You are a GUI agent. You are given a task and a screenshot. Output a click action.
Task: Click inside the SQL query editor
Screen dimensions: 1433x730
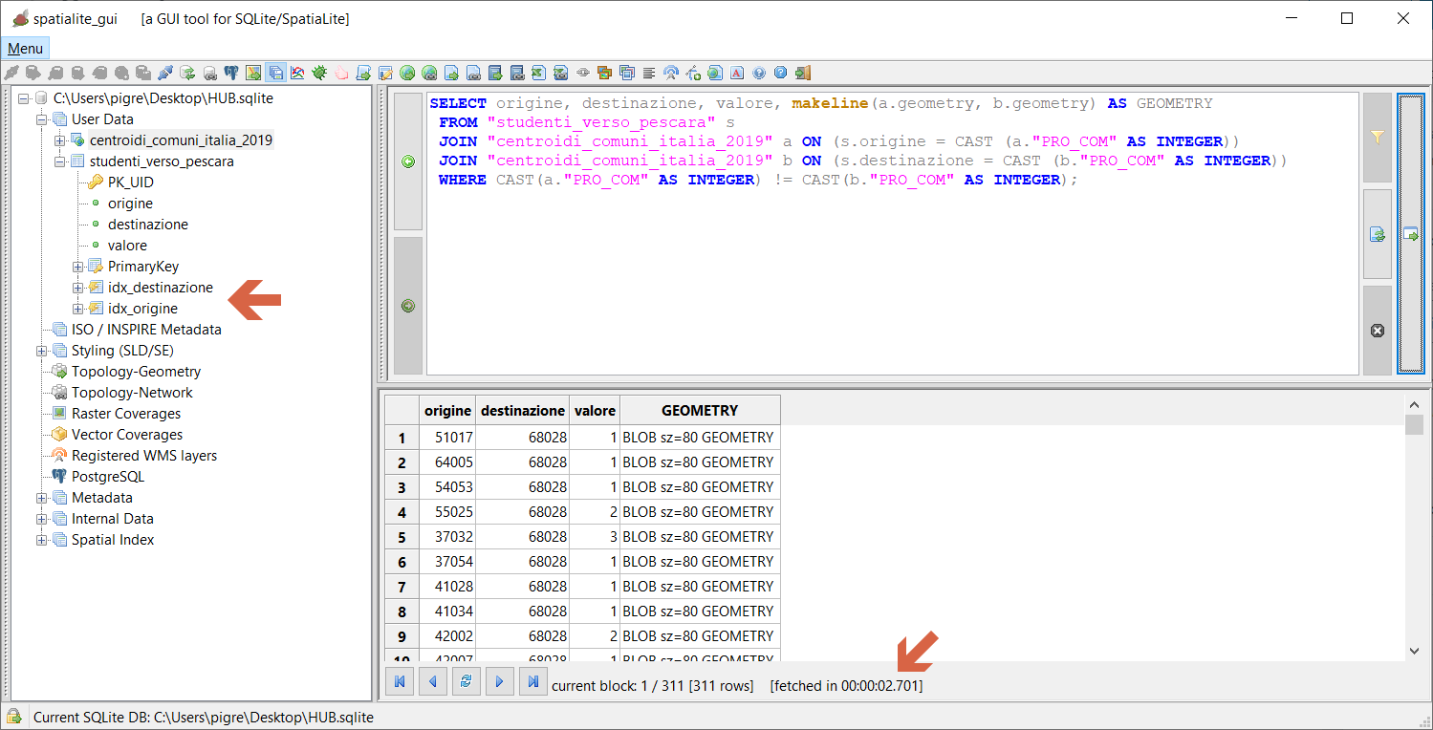pyautogui.click(x=889, y=277)
